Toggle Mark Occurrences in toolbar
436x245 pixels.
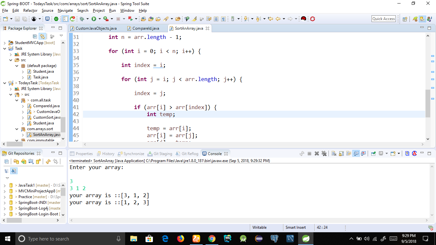pyautogui.click(x=194, y=19)
